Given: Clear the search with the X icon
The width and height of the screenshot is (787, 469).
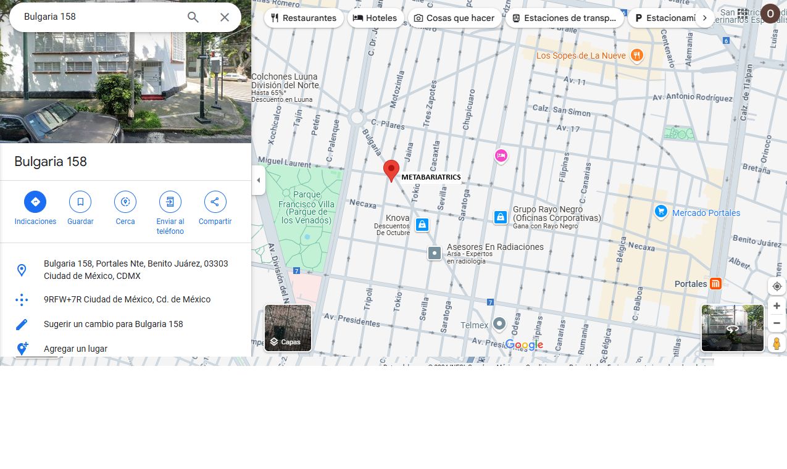Looking at the screenshot, I should (x=225, y=17).
